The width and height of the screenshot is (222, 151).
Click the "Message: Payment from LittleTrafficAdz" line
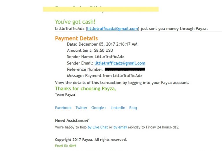[104, 76]
